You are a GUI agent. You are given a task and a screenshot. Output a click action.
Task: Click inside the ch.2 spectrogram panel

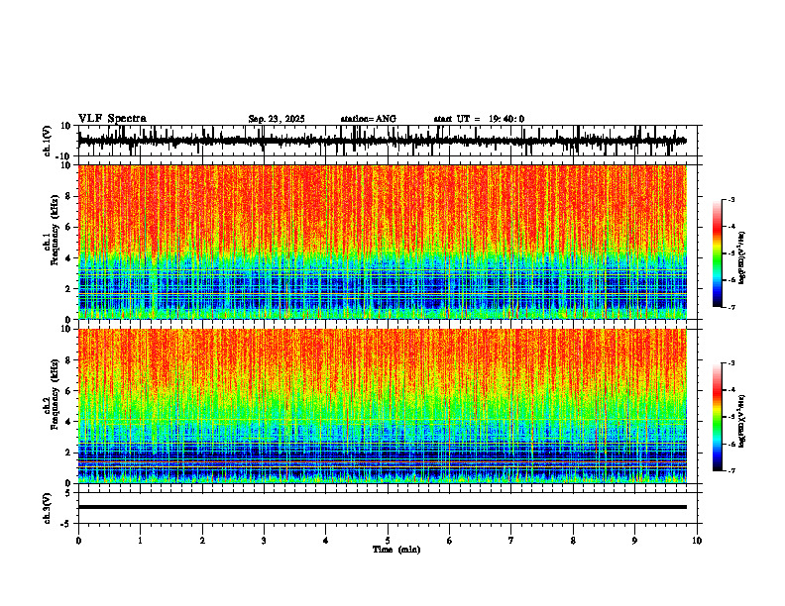coord(382,406)
